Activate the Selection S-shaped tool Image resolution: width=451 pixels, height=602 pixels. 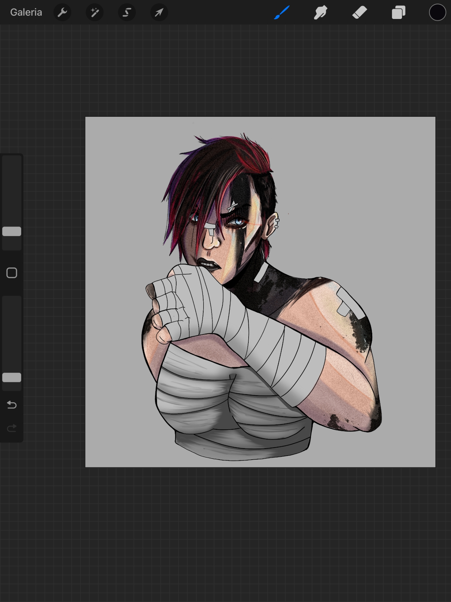click(x=127, y=12)
